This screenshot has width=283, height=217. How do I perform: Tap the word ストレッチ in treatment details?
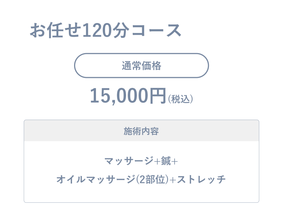coord(201,179)
